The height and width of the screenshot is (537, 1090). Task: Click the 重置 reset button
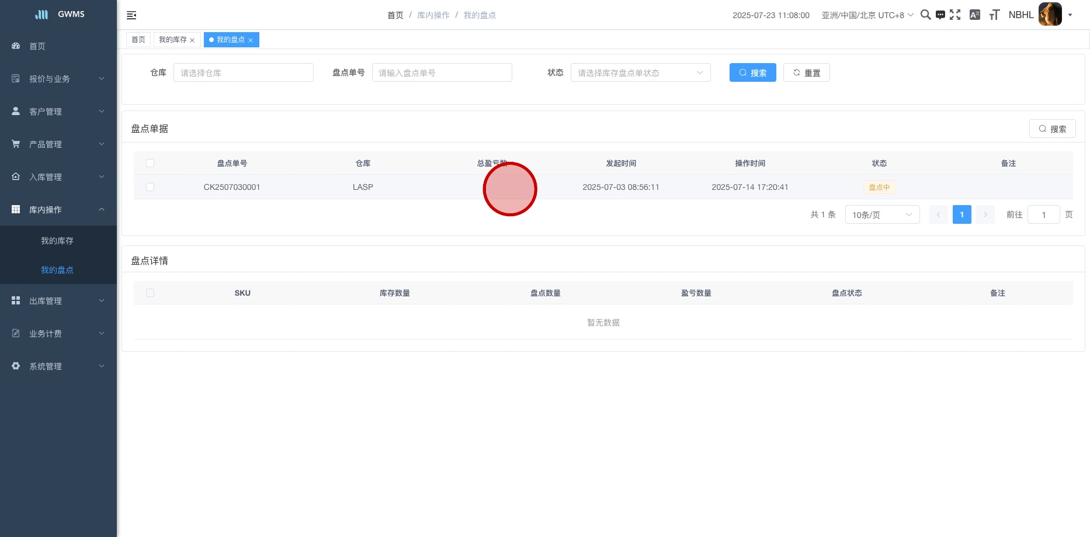click(x=806, y=72)
